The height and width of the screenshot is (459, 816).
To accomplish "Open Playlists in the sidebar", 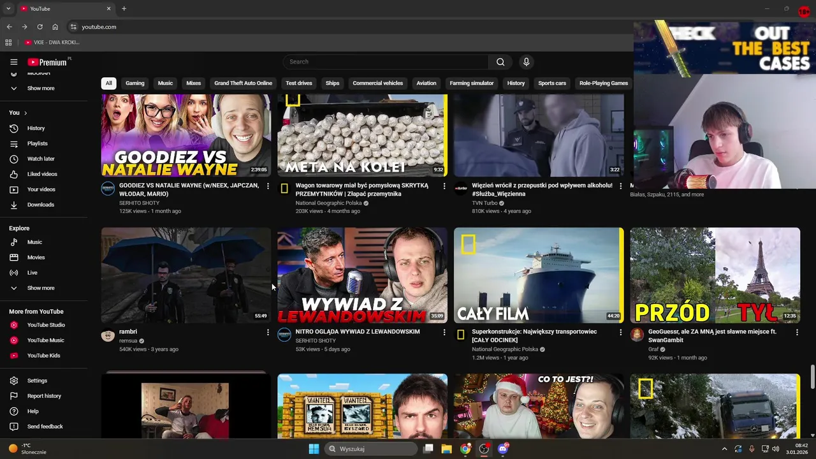I will pos(37,143).
